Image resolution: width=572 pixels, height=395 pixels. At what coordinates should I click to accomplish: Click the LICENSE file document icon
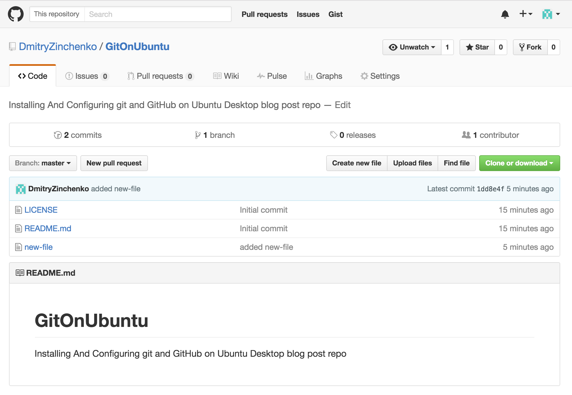coord(19,210)
